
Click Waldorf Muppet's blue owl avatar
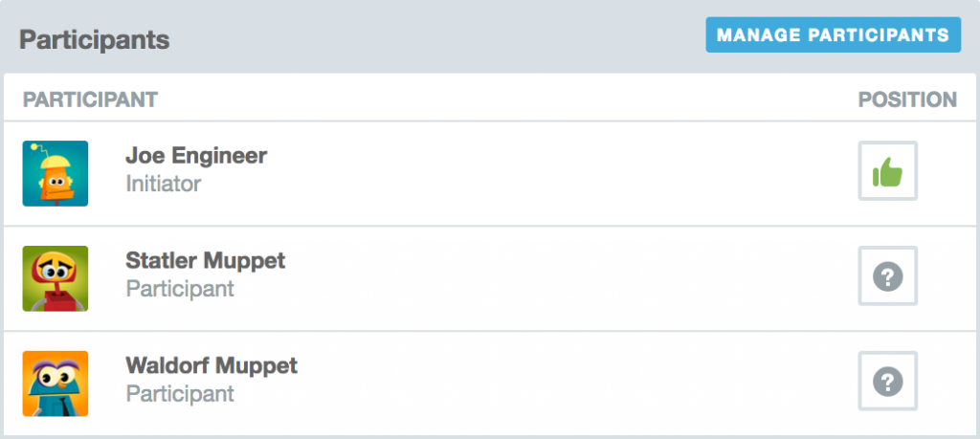[x=56, y=384]
